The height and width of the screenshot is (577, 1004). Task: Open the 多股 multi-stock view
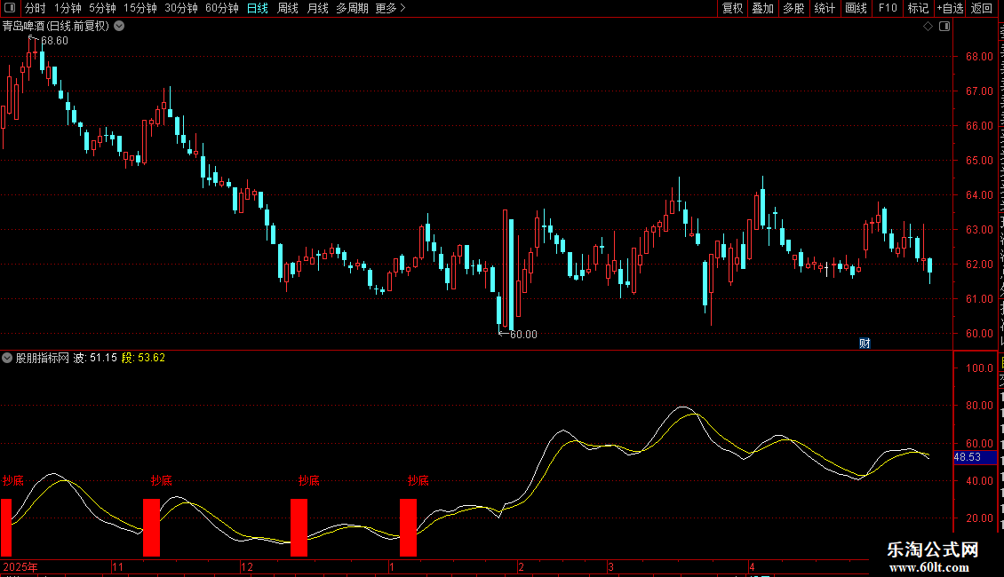click(793, 8)
